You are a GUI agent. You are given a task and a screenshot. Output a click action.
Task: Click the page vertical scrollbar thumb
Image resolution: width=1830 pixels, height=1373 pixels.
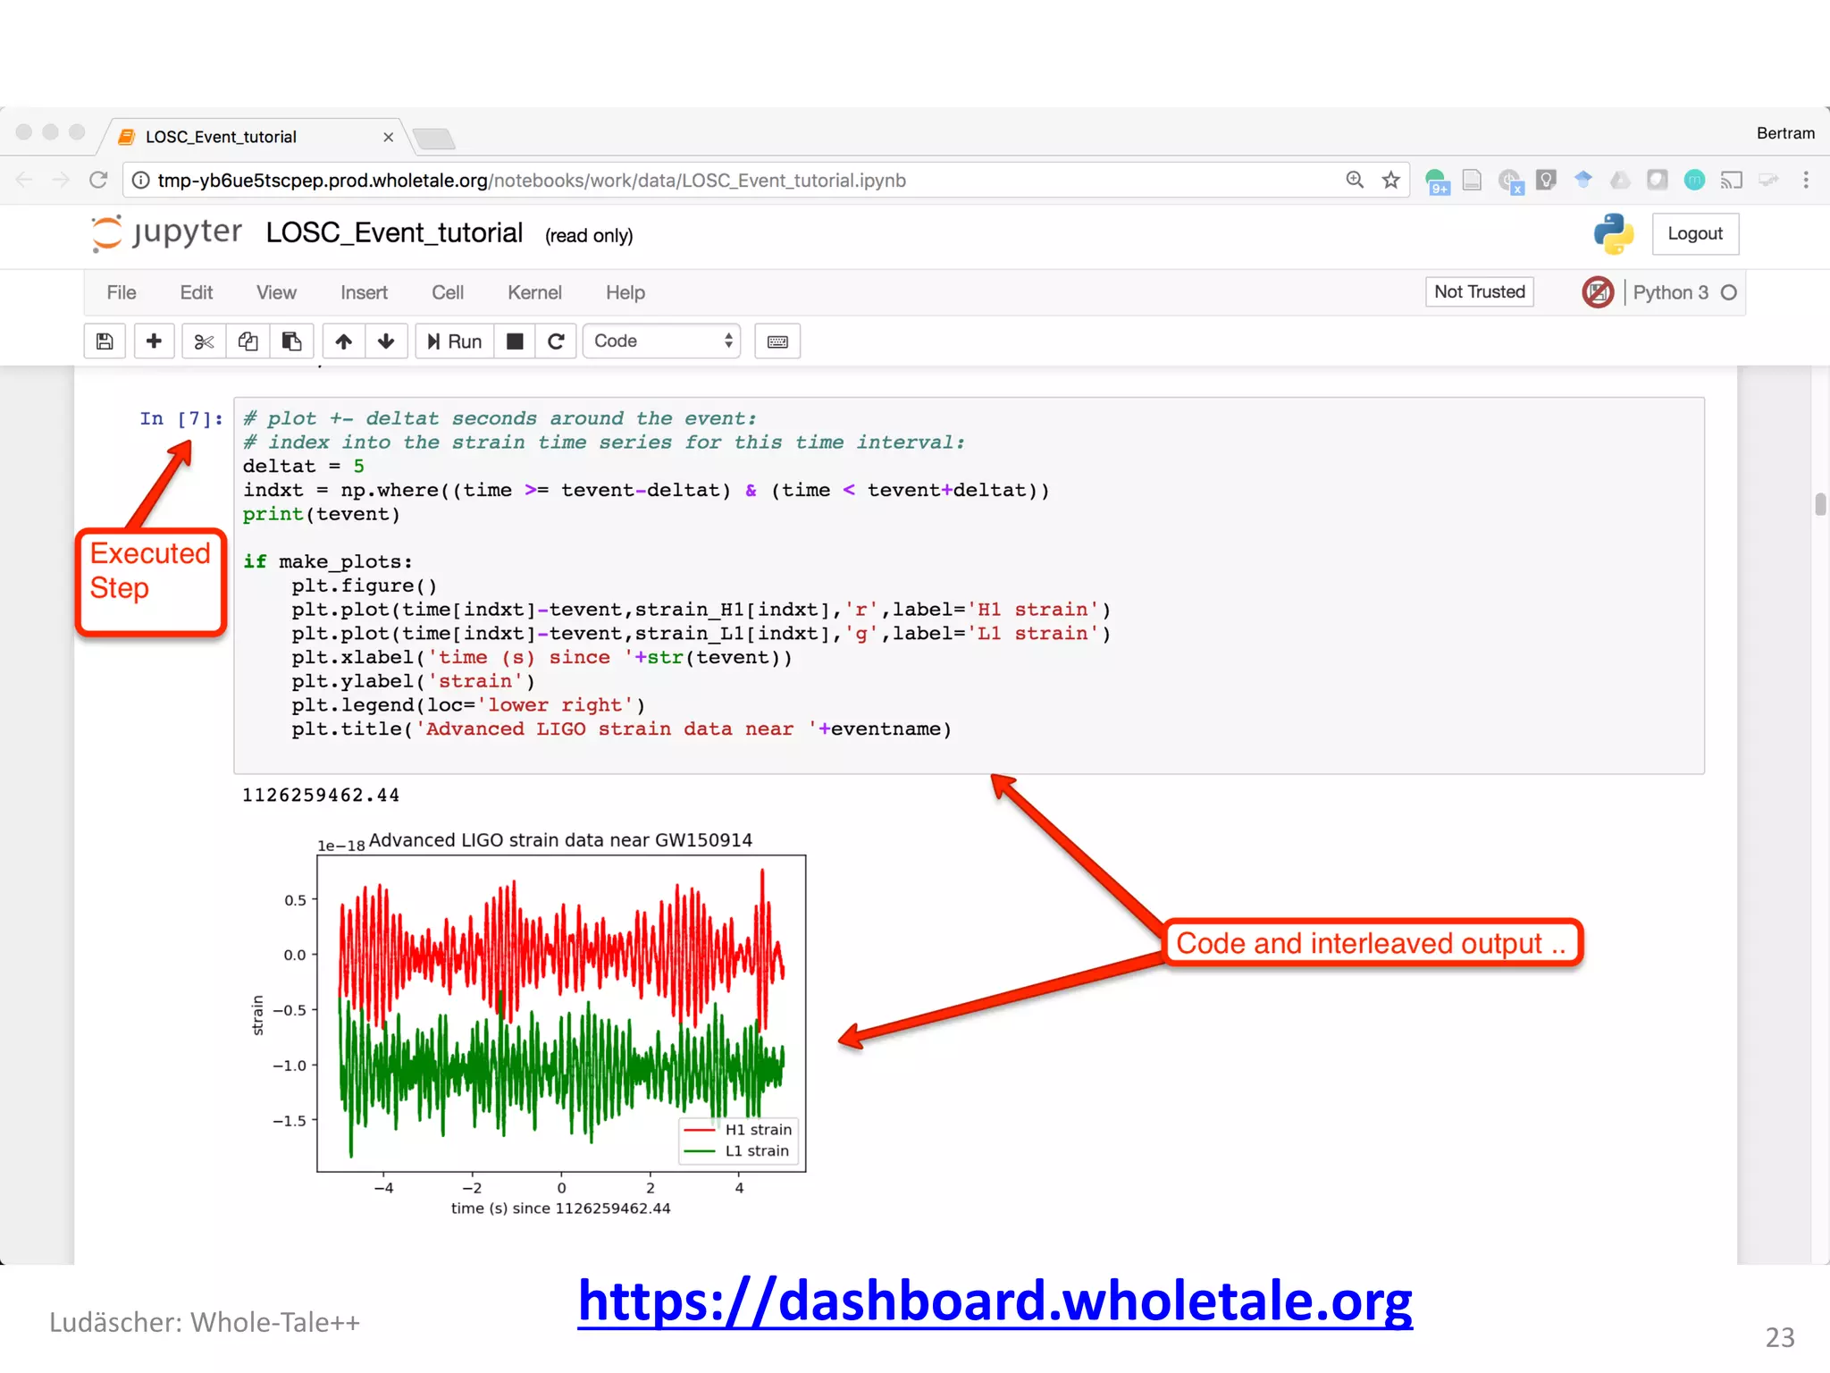(1820, 503)
